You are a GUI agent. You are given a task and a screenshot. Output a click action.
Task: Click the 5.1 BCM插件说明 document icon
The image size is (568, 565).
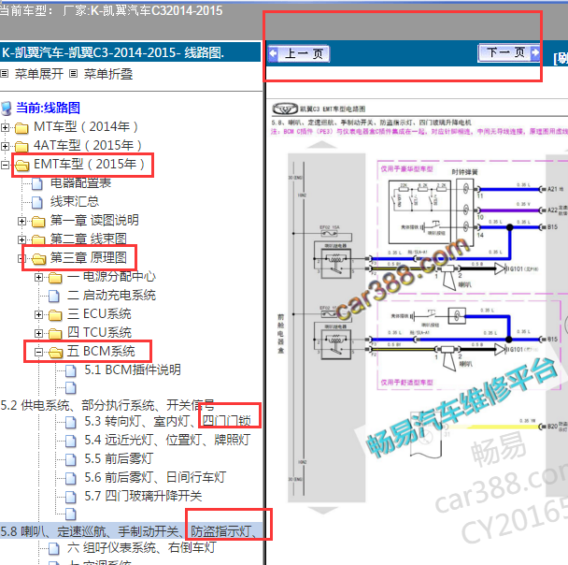71,370
